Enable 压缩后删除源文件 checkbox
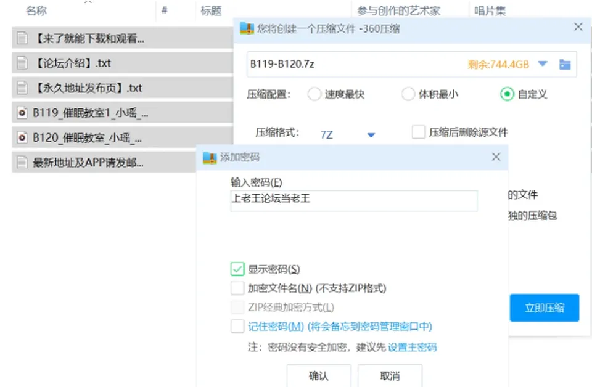 pyautogui.click(x=418, y=132)
